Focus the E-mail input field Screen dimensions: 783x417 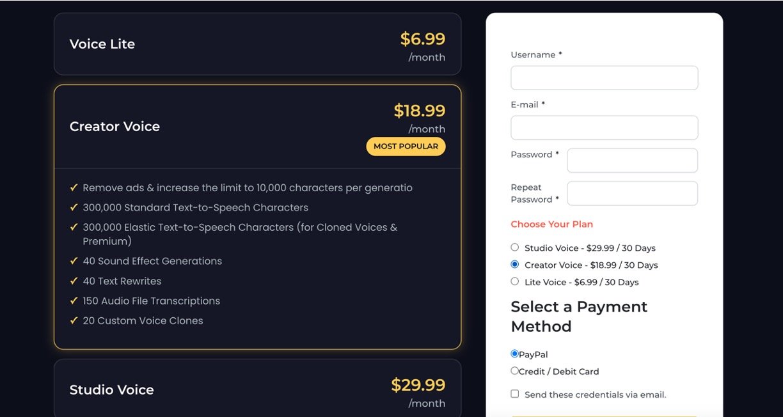click(604, 128)
